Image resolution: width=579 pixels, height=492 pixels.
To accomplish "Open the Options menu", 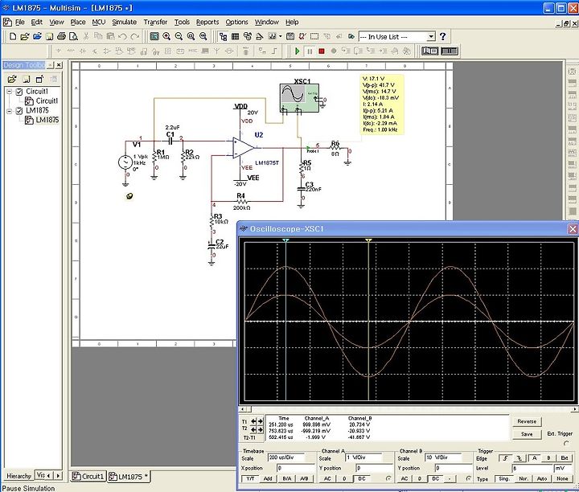I will (x=236, y=23).
